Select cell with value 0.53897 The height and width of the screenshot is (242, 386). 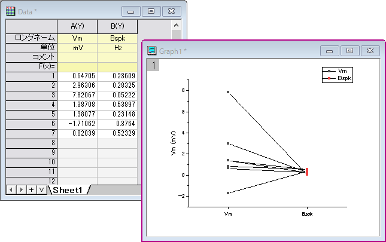click(117, 105)
